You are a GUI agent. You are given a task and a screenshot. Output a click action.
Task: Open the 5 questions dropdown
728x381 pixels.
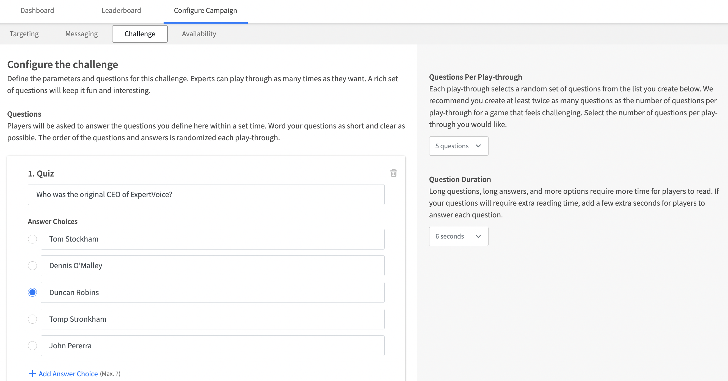pos(458,146)
